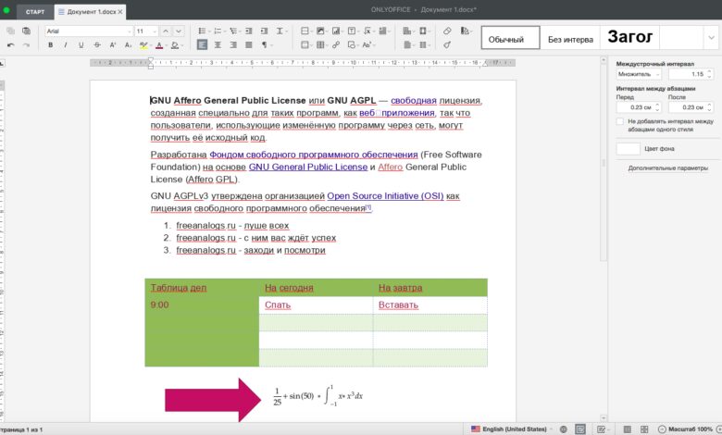Open the multilevel list dropdown
This screenshot has height=435, width=722.
241,31
